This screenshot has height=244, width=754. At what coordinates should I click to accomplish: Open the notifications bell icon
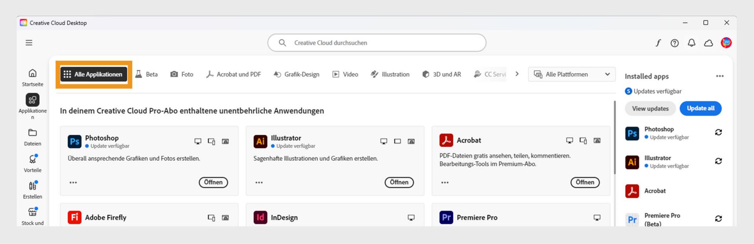(692, 43)
